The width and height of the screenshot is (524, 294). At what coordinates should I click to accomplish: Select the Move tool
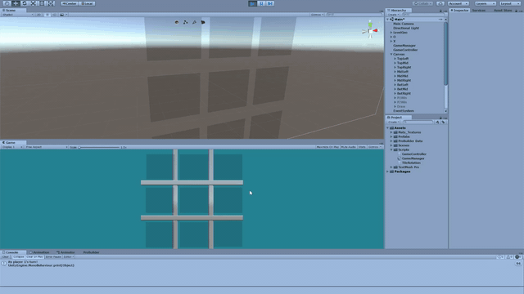16,3
